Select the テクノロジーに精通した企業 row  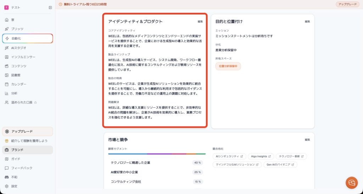click(x=157, y=163)
